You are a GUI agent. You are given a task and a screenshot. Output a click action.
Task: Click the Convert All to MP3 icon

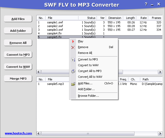[73, 71]
